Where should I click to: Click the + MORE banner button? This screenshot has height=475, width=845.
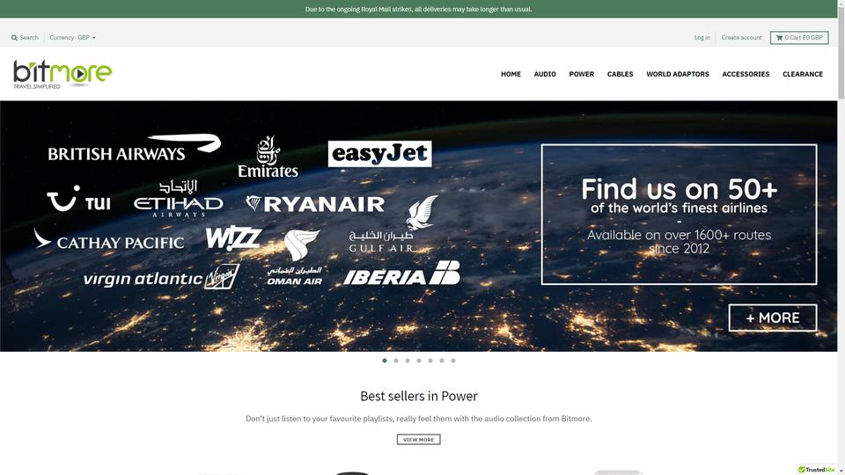[772, 318]
